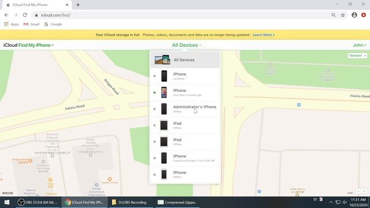Screen dimensions: 370x208
Task: Collapse the All Devices dropdown header
Action: (x=186, y=45)
